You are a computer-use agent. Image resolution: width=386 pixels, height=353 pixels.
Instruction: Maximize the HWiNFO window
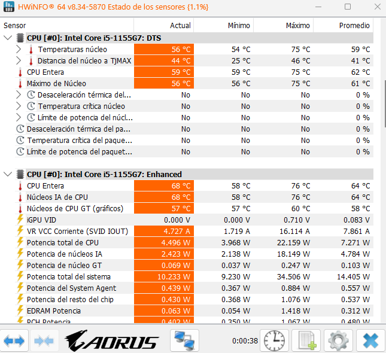[348, 7]
